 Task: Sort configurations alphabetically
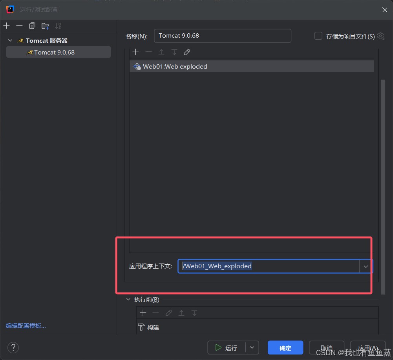(58, 26)
